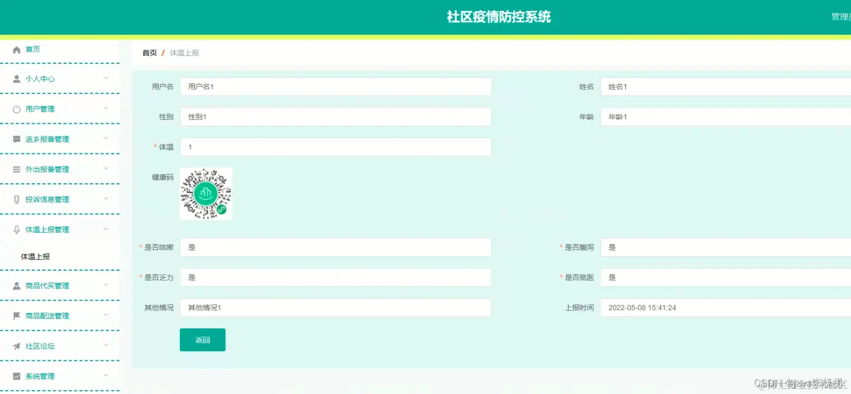This screenshot has height=394, width=851.
Task: Expand the 社区论坛 chevron
Action: pyautogui.click(x=106, y=346)
